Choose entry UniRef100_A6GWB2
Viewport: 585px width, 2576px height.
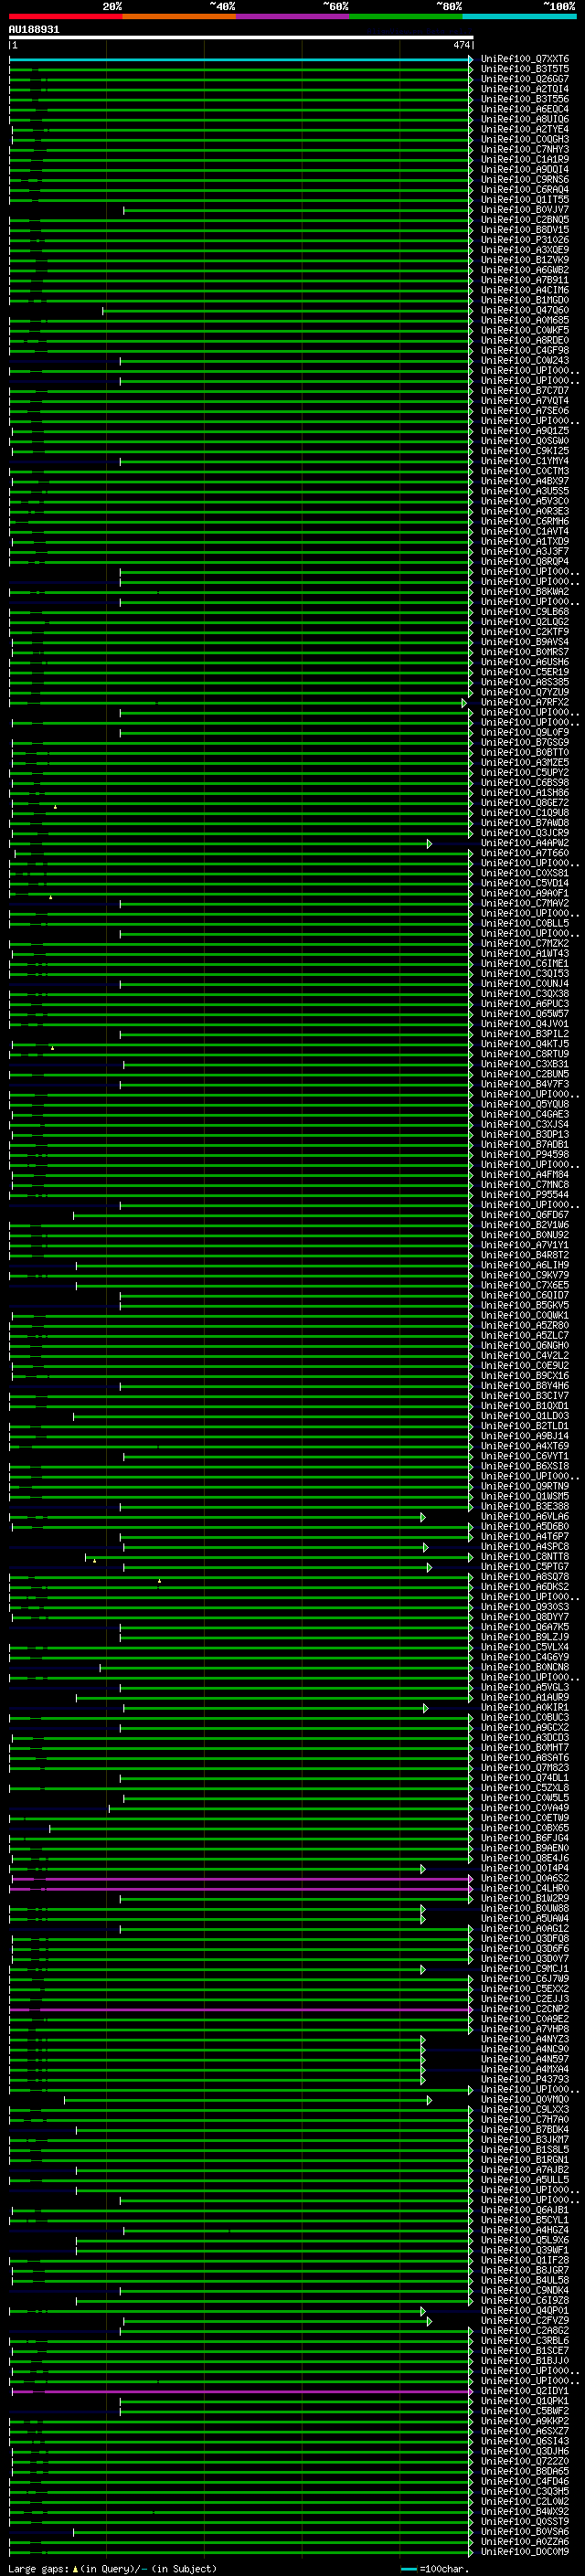pyautogui.click(x=525, y=270)
